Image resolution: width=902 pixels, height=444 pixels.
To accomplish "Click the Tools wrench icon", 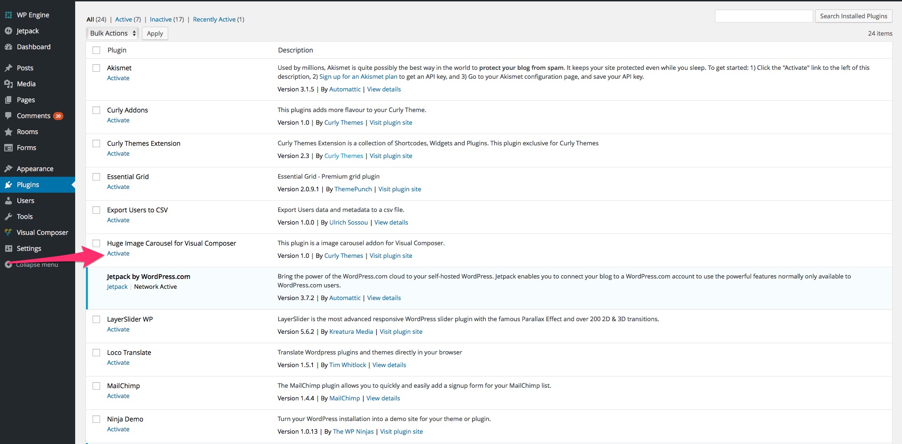I will pyautogui.click(x=8, y=217).
